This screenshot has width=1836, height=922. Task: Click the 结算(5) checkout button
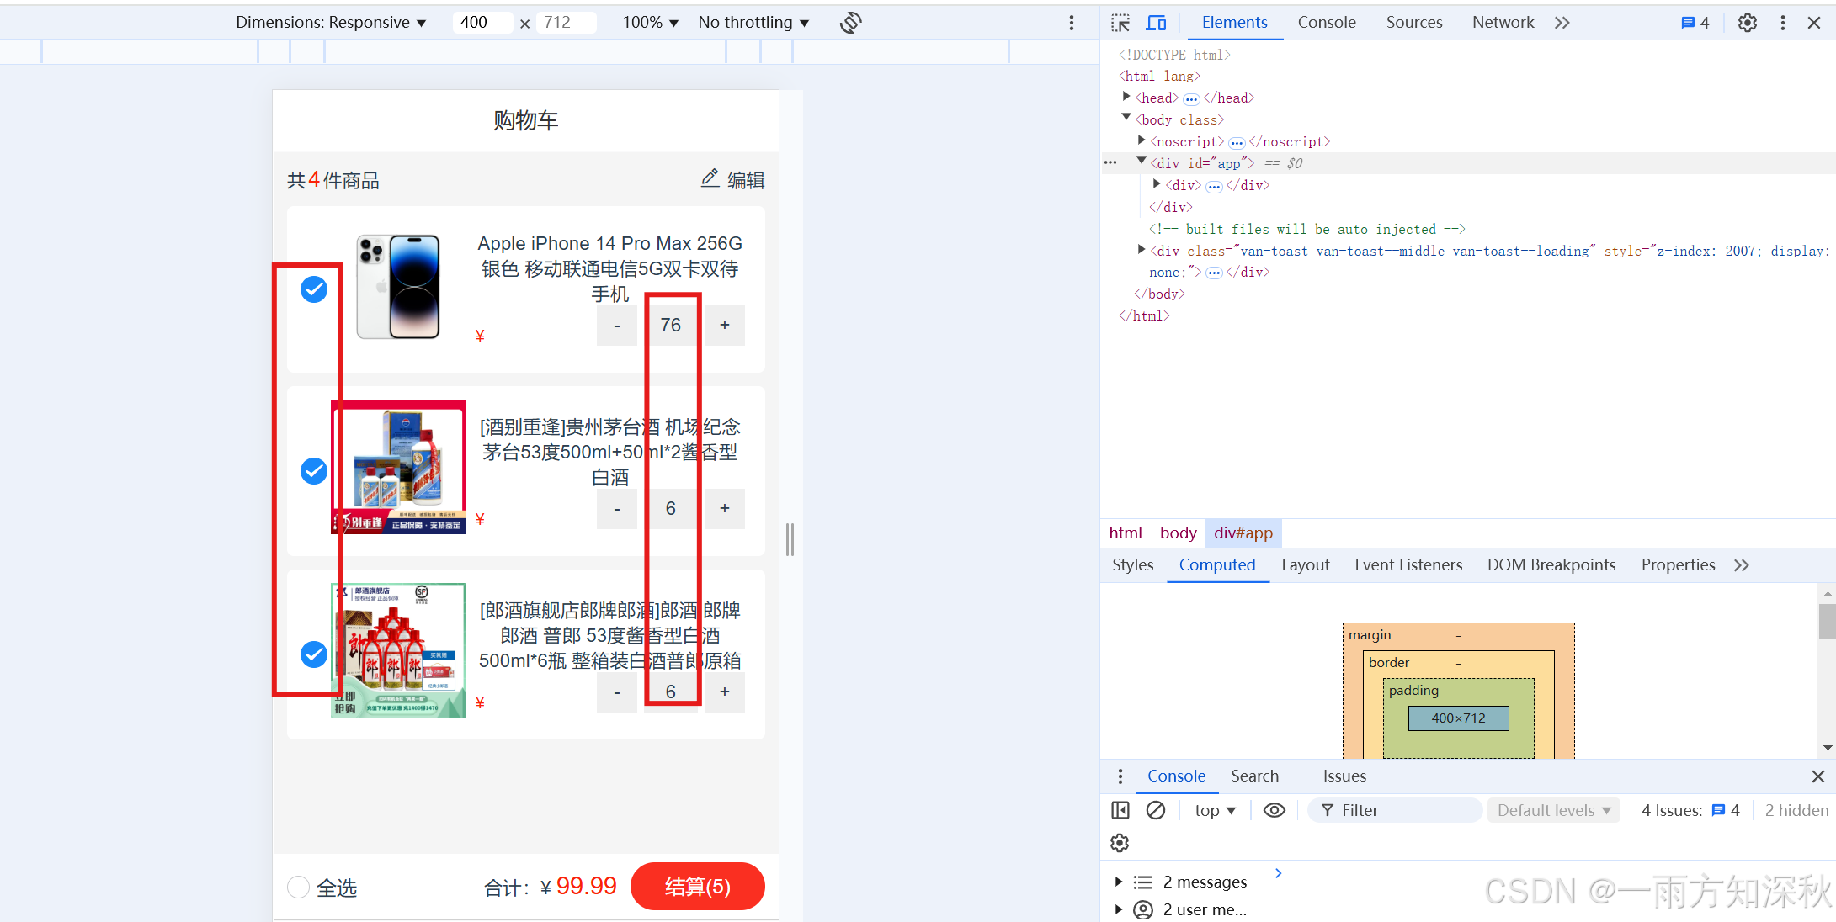tap(697, 887)
